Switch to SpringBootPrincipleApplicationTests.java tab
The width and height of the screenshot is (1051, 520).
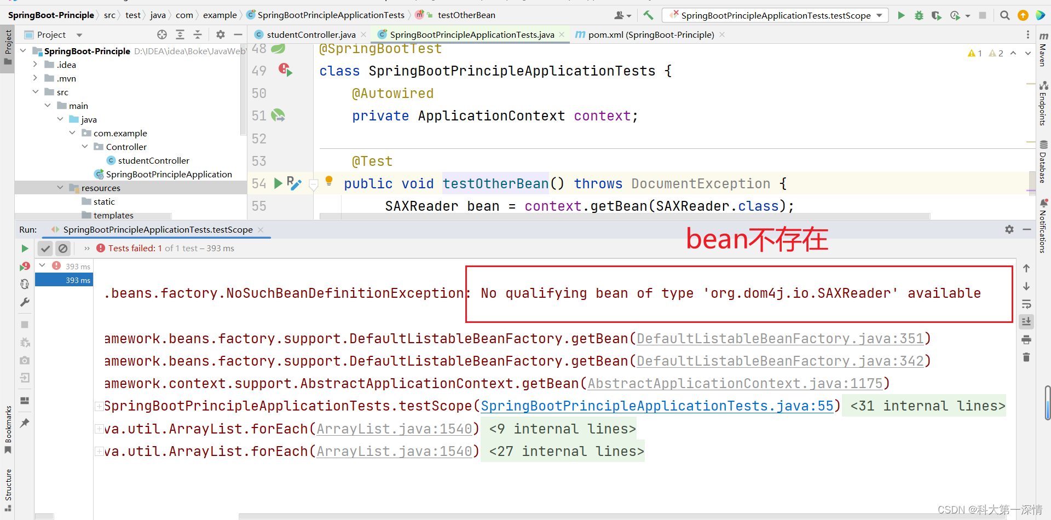click(472, 34)
